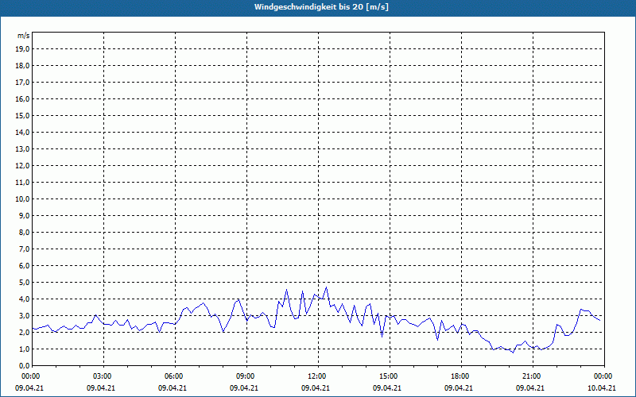636x397 pixels.
Task: Click the 03:00 time label
Action: 103,376
